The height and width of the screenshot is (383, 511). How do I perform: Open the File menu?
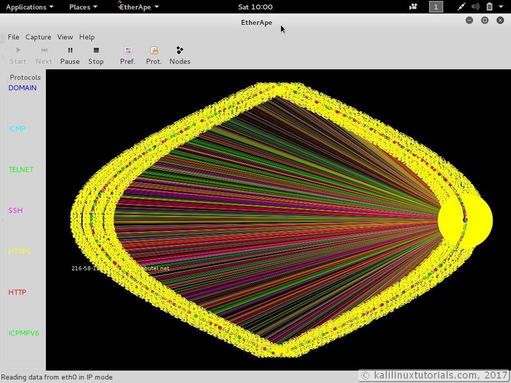(x=13, y=37)
